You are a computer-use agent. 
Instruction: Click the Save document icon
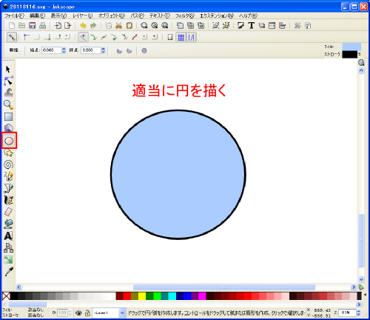pos(33,25)
